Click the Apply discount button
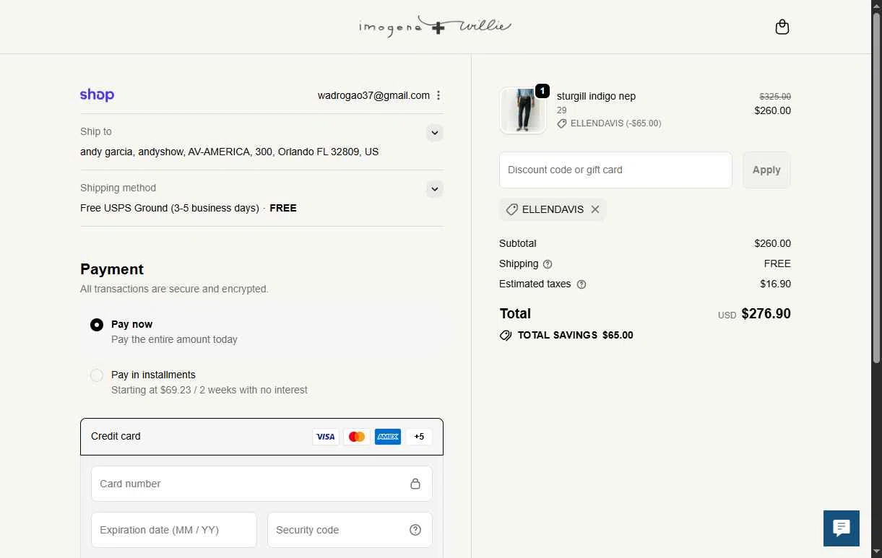882x558 pixels. 766,170
